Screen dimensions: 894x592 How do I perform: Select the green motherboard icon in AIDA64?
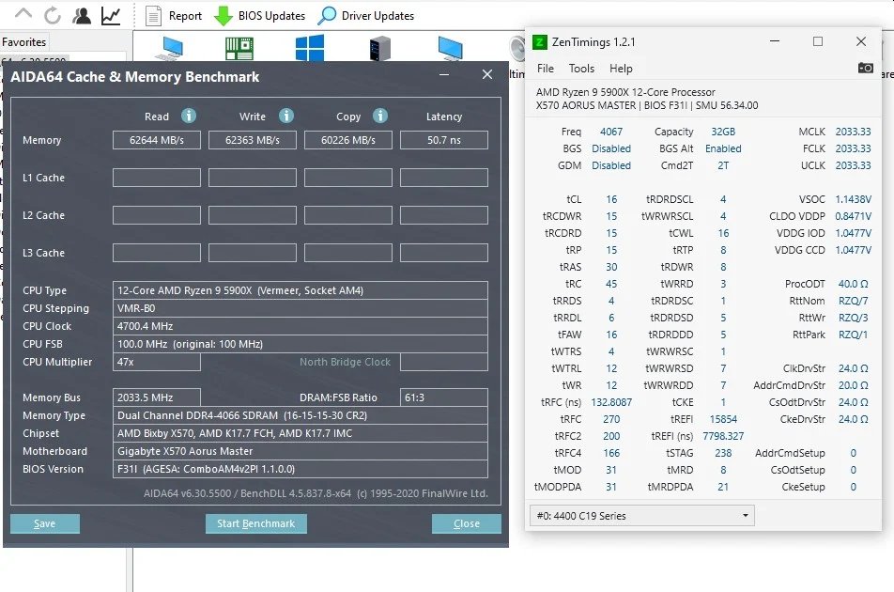[239, 48]
